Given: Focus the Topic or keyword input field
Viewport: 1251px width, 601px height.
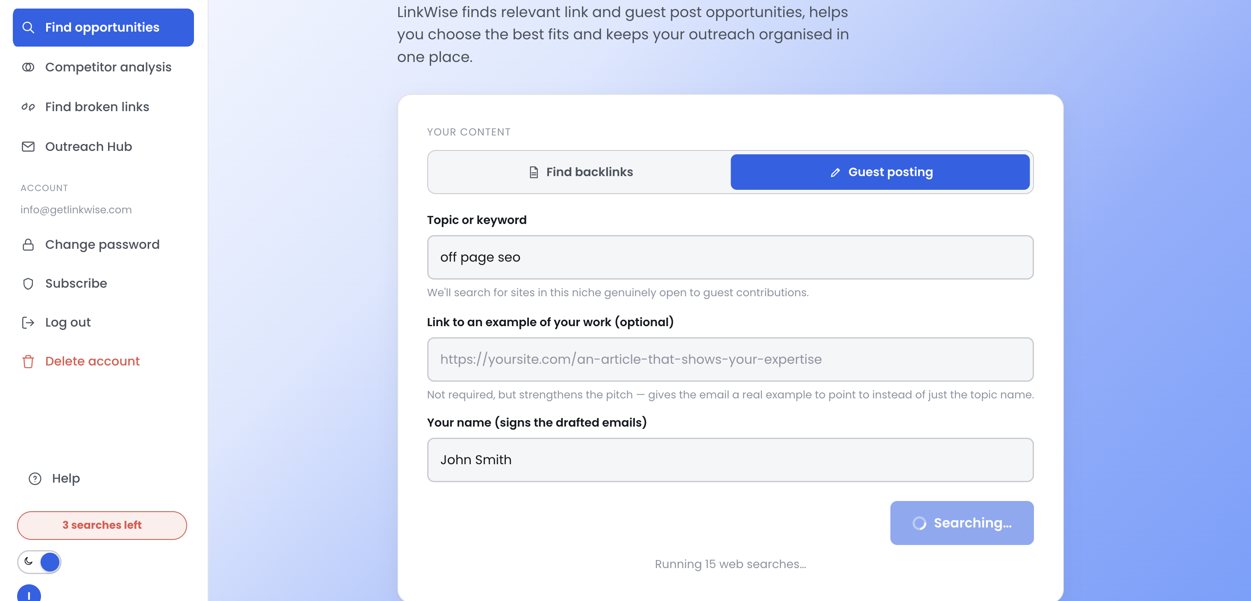Looking at the screenshot, I should pos(730,257).
